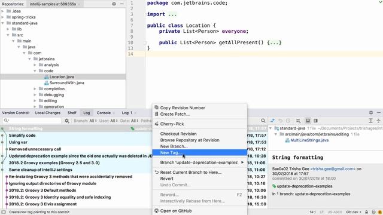Open the Branch: All filter dropdown
This screenshot has height=215, width=383.
pos(85,121)
